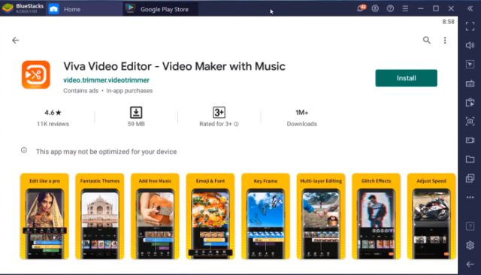Click the info icon beside optimization notice

click(x=24, y=150)
